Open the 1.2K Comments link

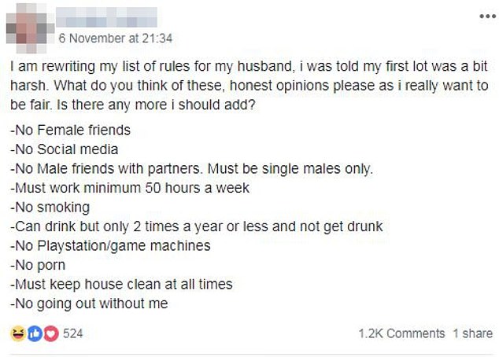(x=401, y=333)
